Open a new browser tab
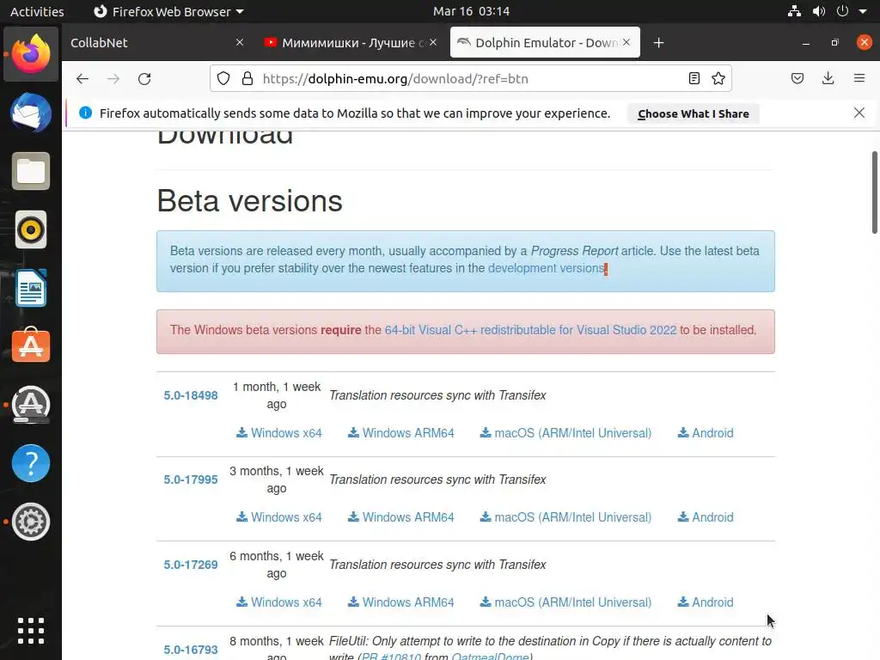This screenshot has height=660, width=880. pyautogui.click(x=659, y=43)
